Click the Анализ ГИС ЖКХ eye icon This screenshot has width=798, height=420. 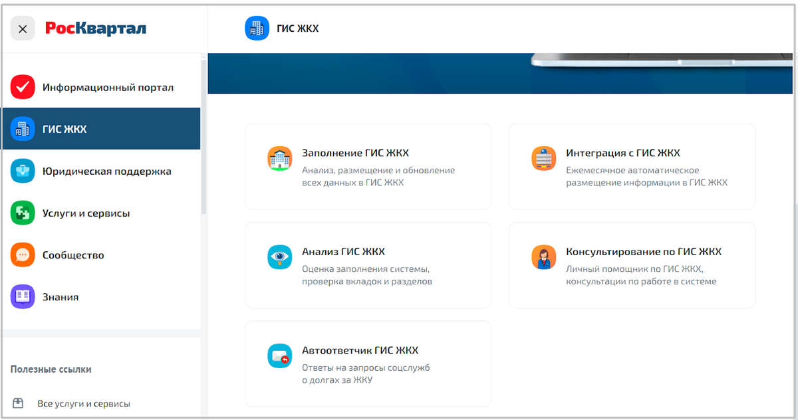coord(280,257)
